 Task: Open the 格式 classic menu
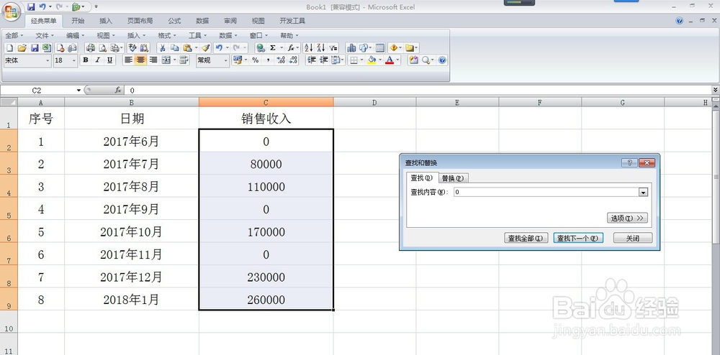pos(167,35)
